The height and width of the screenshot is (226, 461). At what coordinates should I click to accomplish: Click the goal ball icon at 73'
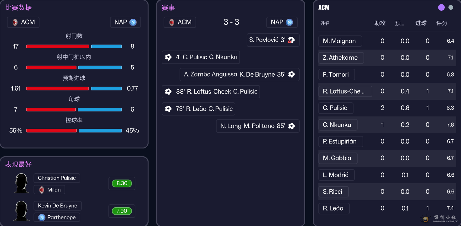coord(168,109)
